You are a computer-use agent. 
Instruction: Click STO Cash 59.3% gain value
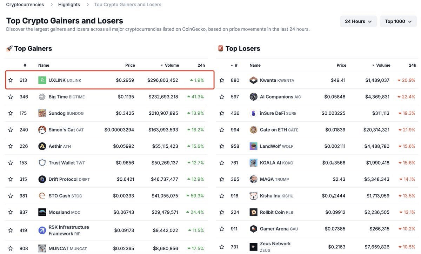[195, 196]
